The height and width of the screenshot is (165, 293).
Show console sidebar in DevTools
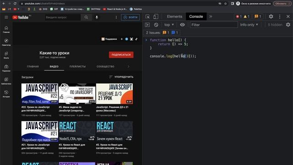point(147,25)
